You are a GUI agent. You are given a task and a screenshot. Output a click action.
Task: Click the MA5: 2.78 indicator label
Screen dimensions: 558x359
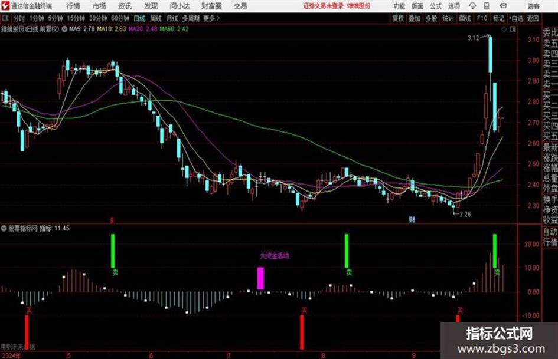[82, 29]
